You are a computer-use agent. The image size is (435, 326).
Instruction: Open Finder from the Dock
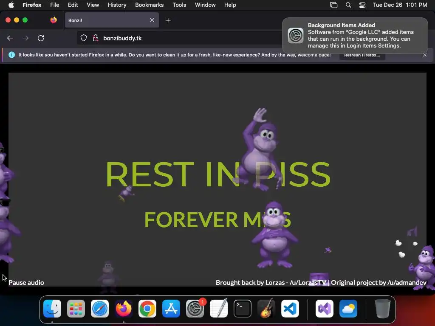tap(52, 309)
